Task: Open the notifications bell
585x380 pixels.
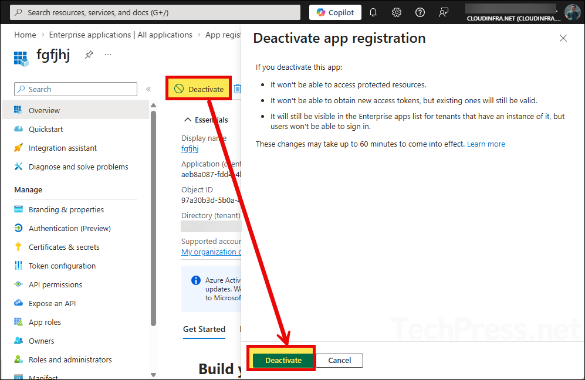Action: pyautogui.click(x=373, y=12)
